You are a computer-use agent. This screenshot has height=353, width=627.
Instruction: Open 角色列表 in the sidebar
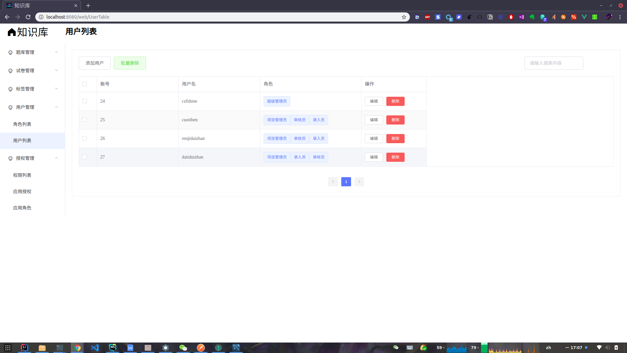coord(22,124)
